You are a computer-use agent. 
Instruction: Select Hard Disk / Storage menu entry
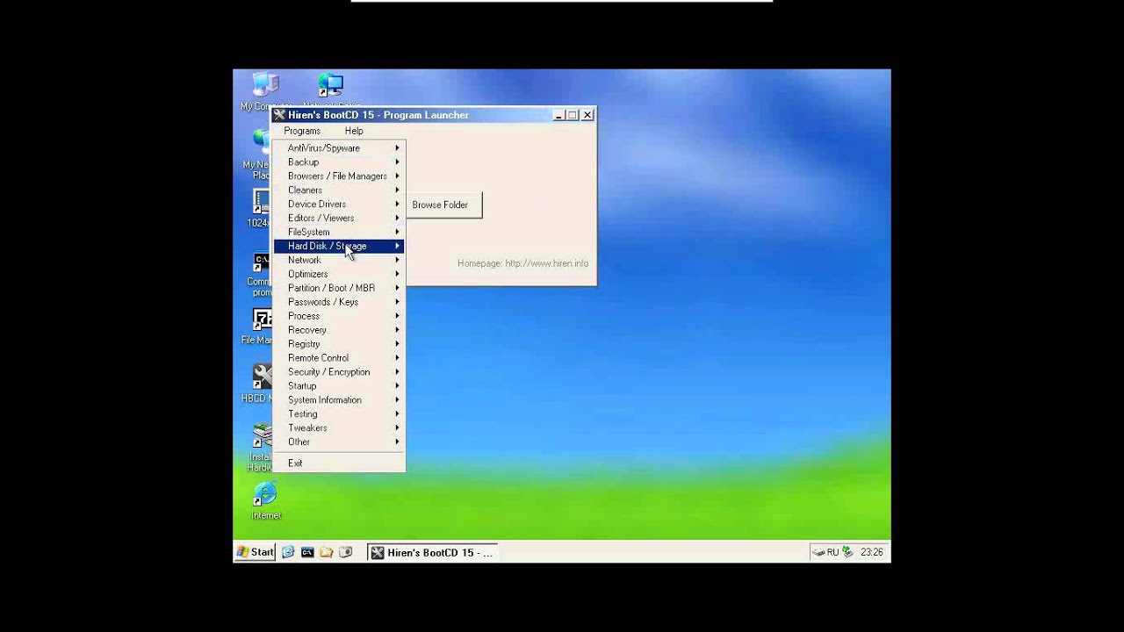click(339, 246)
